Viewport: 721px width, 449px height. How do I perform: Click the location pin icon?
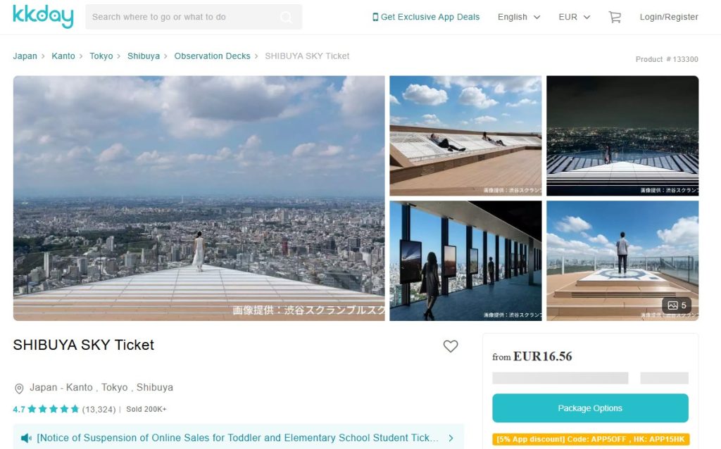[x=19, y=388]
